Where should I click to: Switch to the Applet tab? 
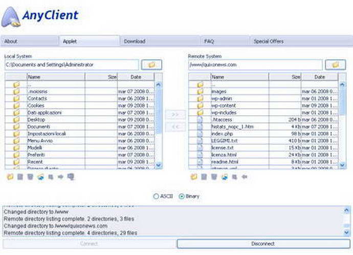[x=90, y=41]
